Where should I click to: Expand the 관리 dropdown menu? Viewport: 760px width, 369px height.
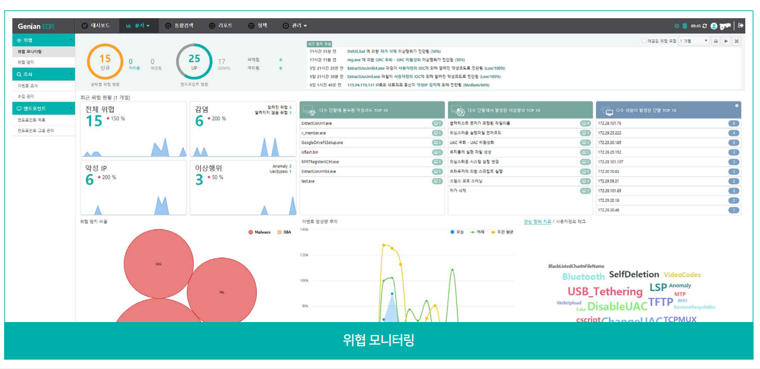(295, 26)
